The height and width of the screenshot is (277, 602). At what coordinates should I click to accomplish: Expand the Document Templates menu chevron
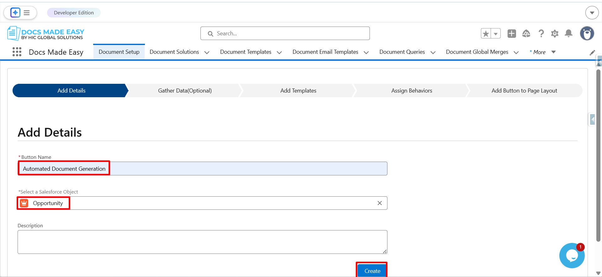point(279,53)
